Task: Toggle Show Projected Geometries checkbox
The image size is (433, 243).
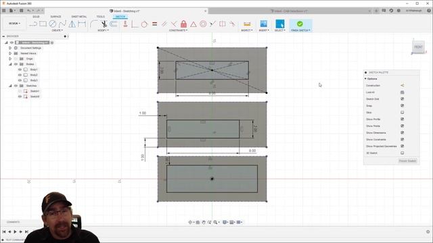Action: pos(402,146)
